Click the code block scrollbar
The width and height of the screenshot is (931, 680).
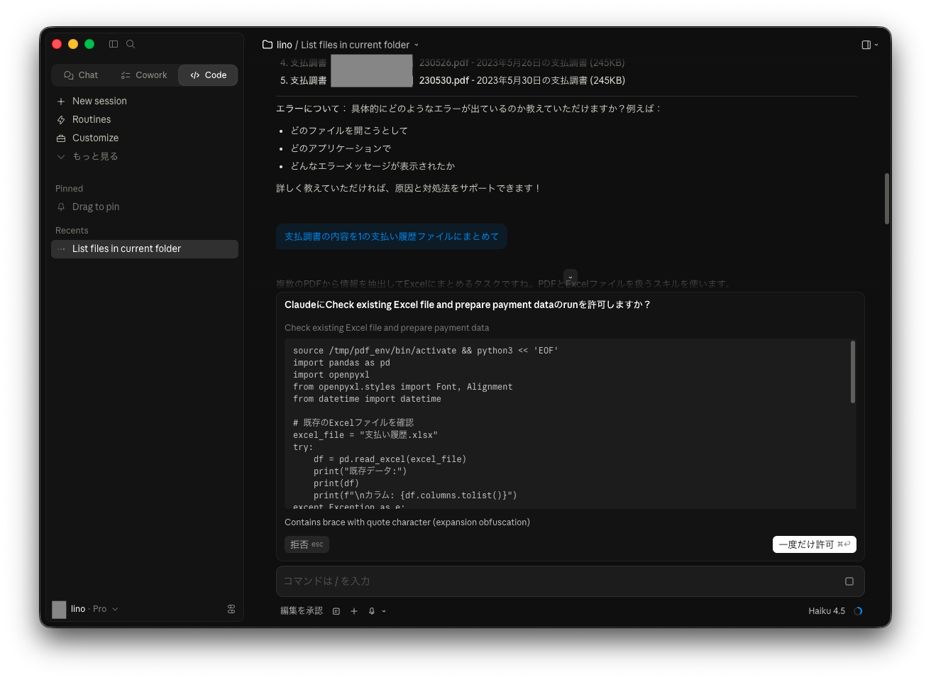853,372
